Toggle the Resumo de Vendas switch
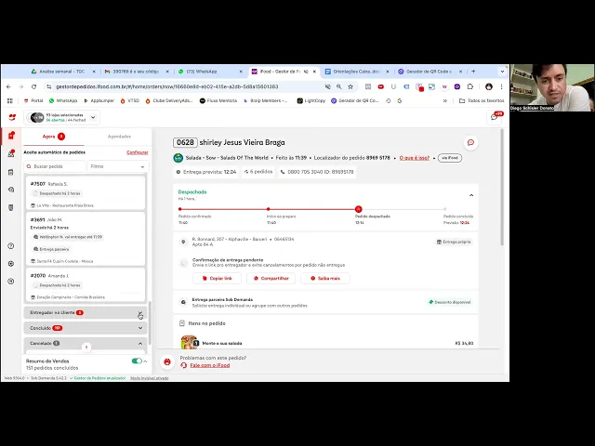Screen dimensions: 595x446 (x=137, y=361)
